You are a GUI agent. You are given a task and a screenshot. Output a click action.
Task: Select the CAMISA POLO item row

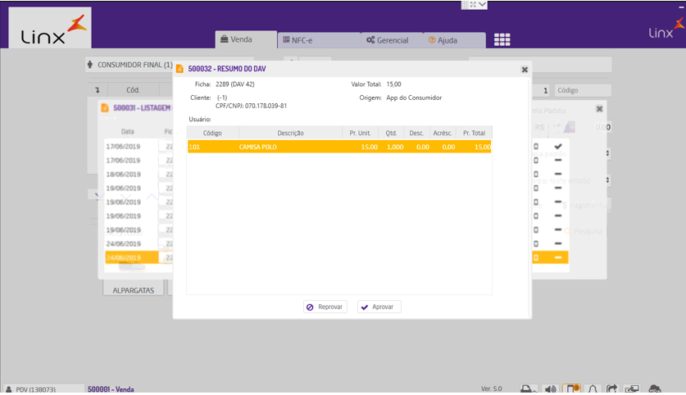coord(338,147)
